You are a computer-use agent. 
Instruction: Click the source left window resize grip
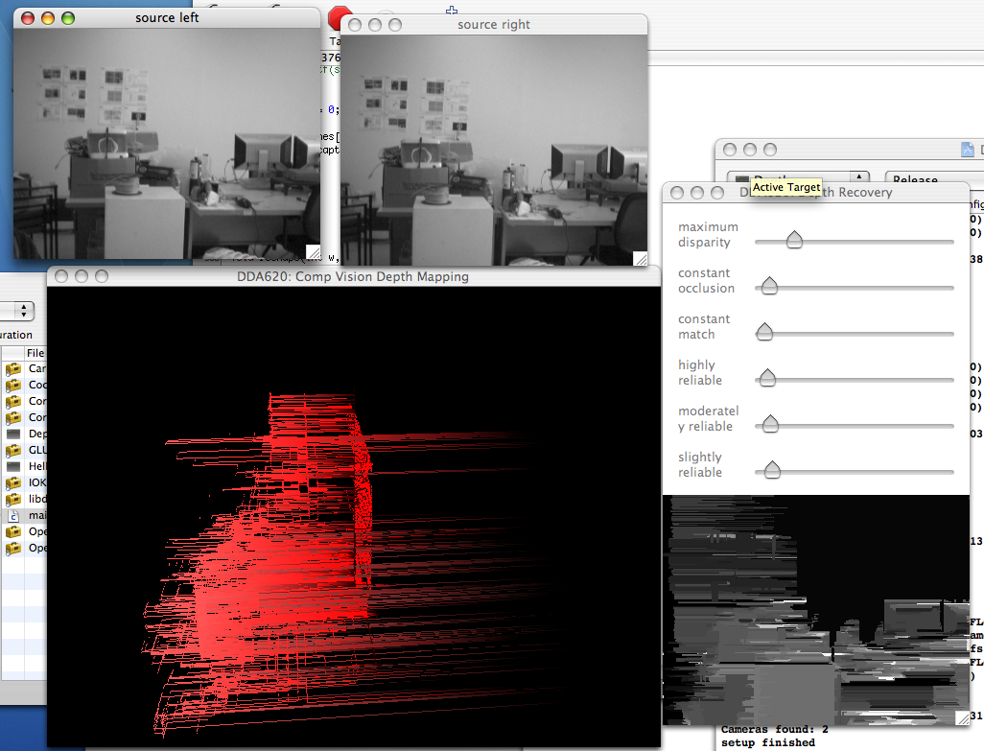pyautogui.click(x=313, y=252)
